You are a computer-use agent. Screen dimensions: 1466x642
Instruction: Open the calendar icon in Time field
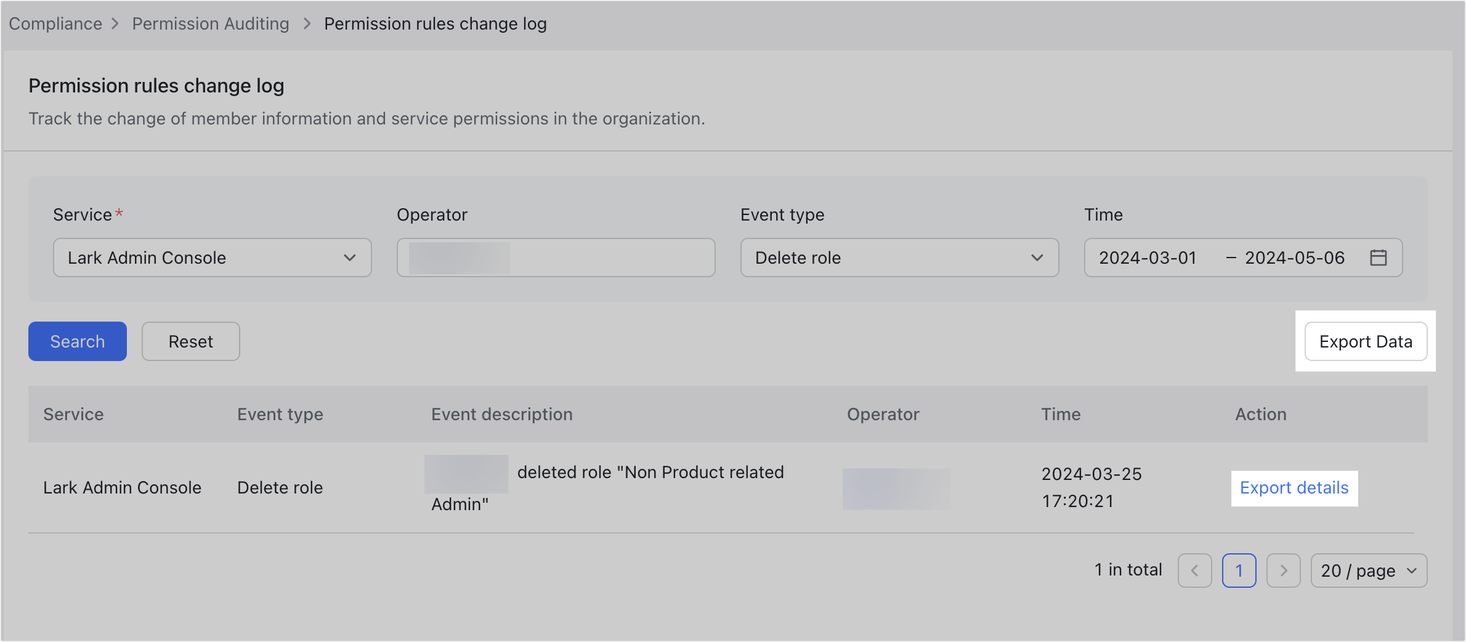(1379, 258)
